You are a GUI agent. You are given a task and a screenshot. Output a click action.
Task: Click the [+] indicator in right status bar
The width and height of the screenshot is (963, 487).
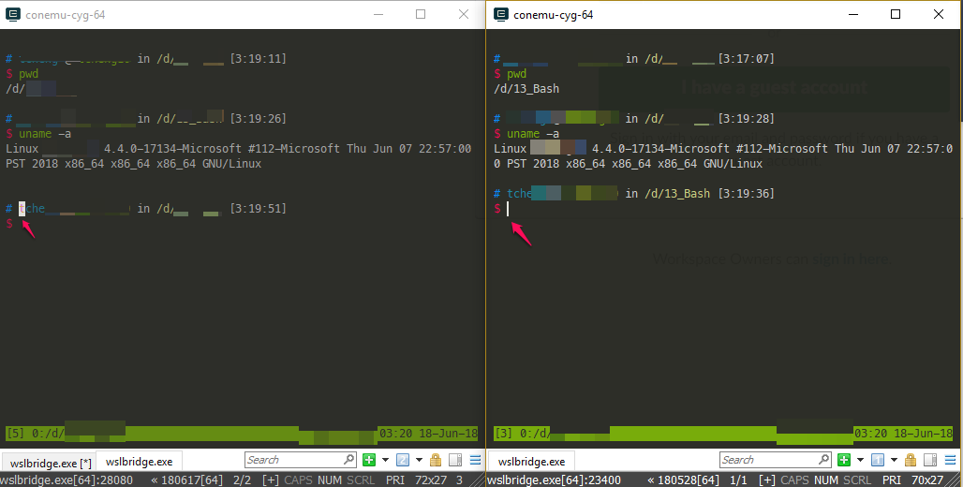click(x=766, y=480)
